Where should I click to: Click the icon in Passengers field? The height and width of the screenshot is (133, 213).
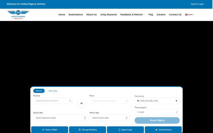click(176, 112)
